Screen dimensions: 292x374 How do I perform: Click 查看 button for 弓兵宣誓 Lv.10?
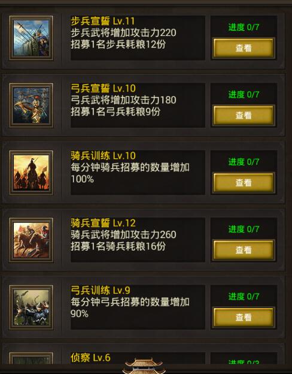[x=244, y=116]
